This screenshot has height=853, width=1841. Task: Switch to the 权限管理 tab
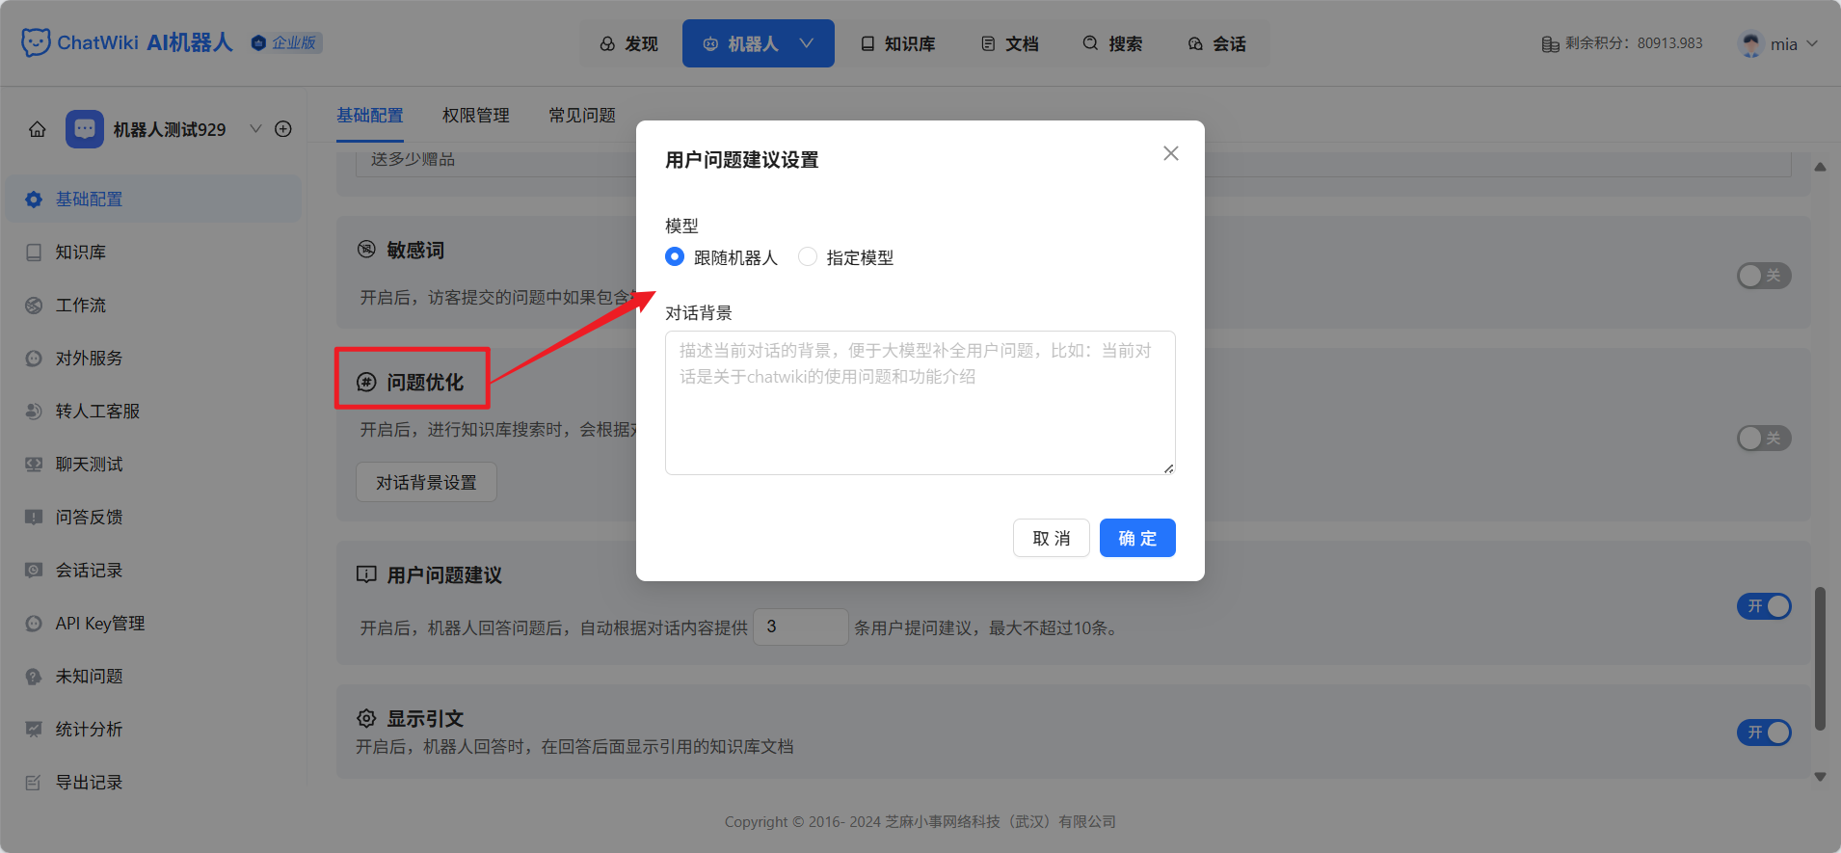tap(476, 116)
